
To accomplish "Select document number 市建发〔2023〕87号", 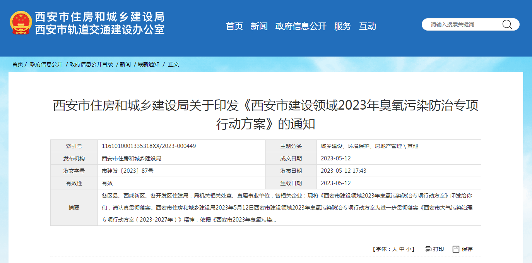I will [x=127, y=171].
